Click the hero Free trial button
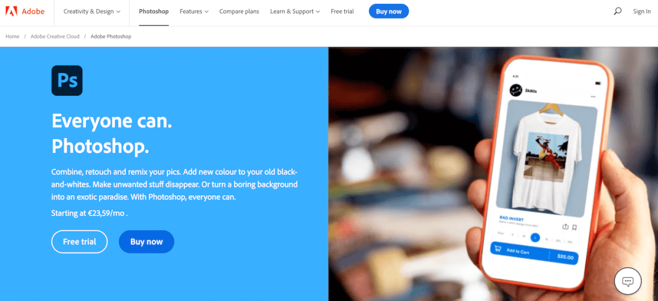 click(x=80, y=242)
